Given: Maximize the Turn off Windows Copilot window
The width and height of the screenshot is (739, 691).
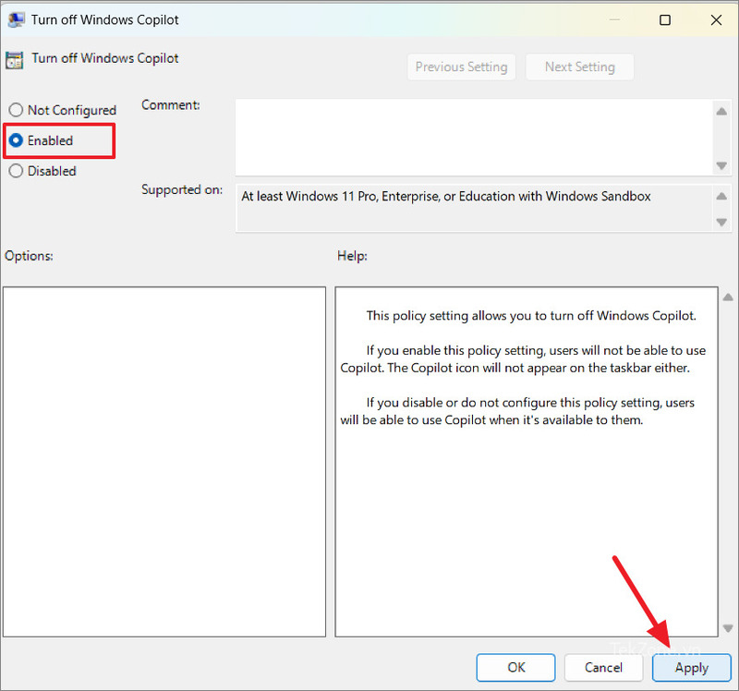Looking at the screenshot, I should click(x=665, y=19).
